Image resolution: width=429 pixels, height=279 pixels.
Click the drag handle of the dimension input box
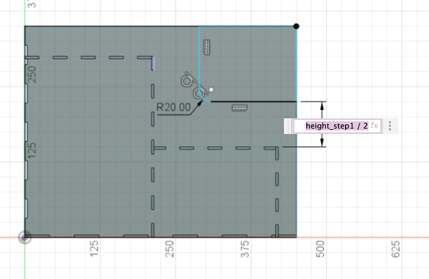tap(288, 126)
